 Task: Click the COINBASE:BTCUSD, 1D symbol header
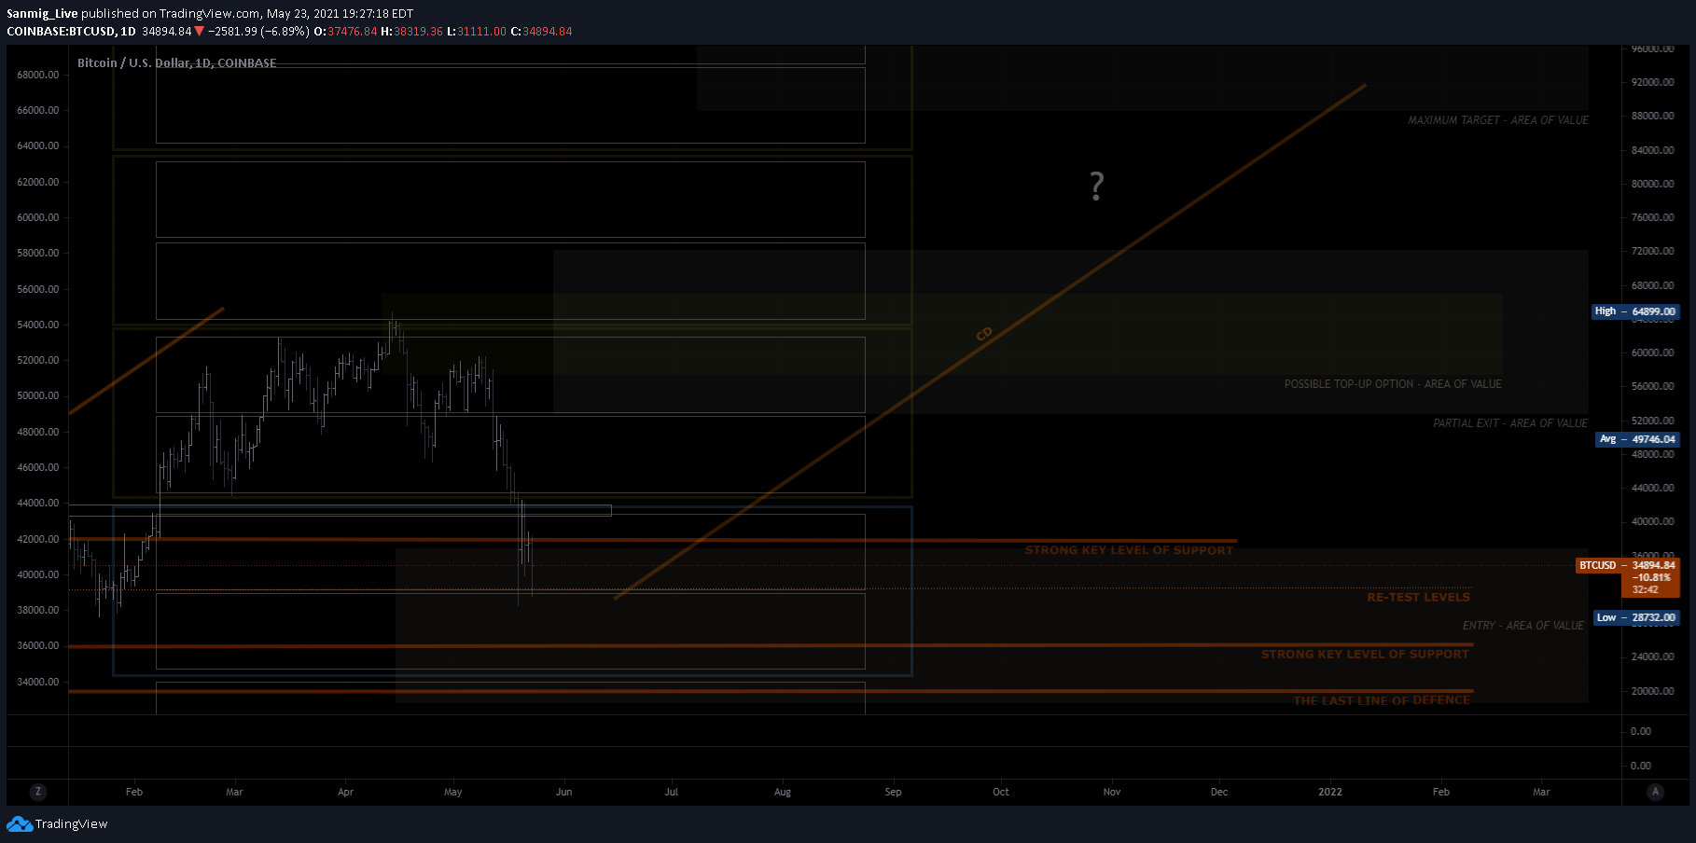coord(71,32)
